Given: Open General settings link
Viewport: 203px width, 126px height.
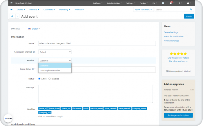Looking at the screenshot, I should tap(171, 32).
